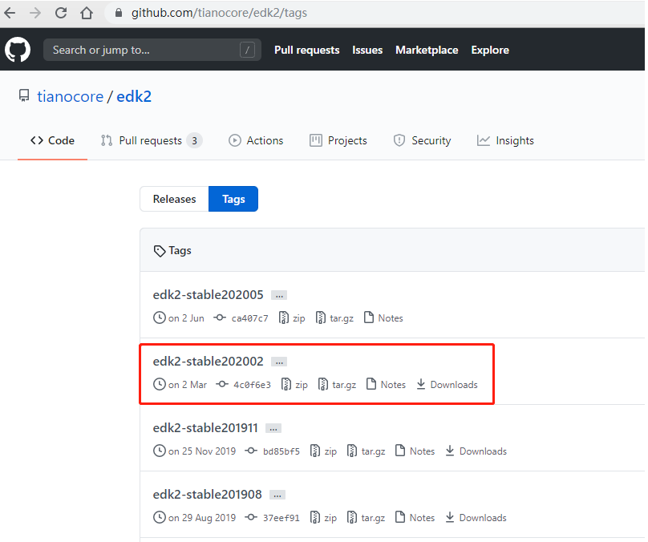Focus the Search or jump to field
This screenshot has height=542, width=648.
point(152,50)
